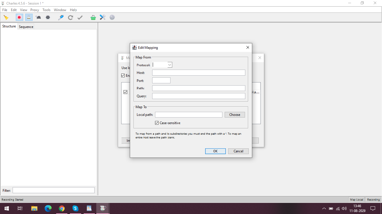Expand the Protocol dropdown

(x=170, y=65)
